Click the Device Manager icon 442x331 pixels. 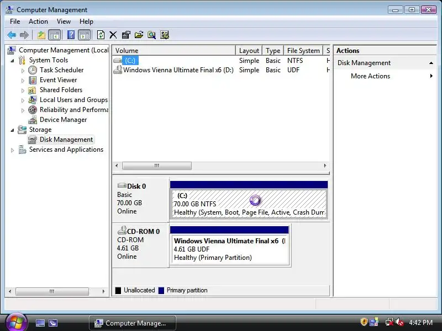coord(33,120)
